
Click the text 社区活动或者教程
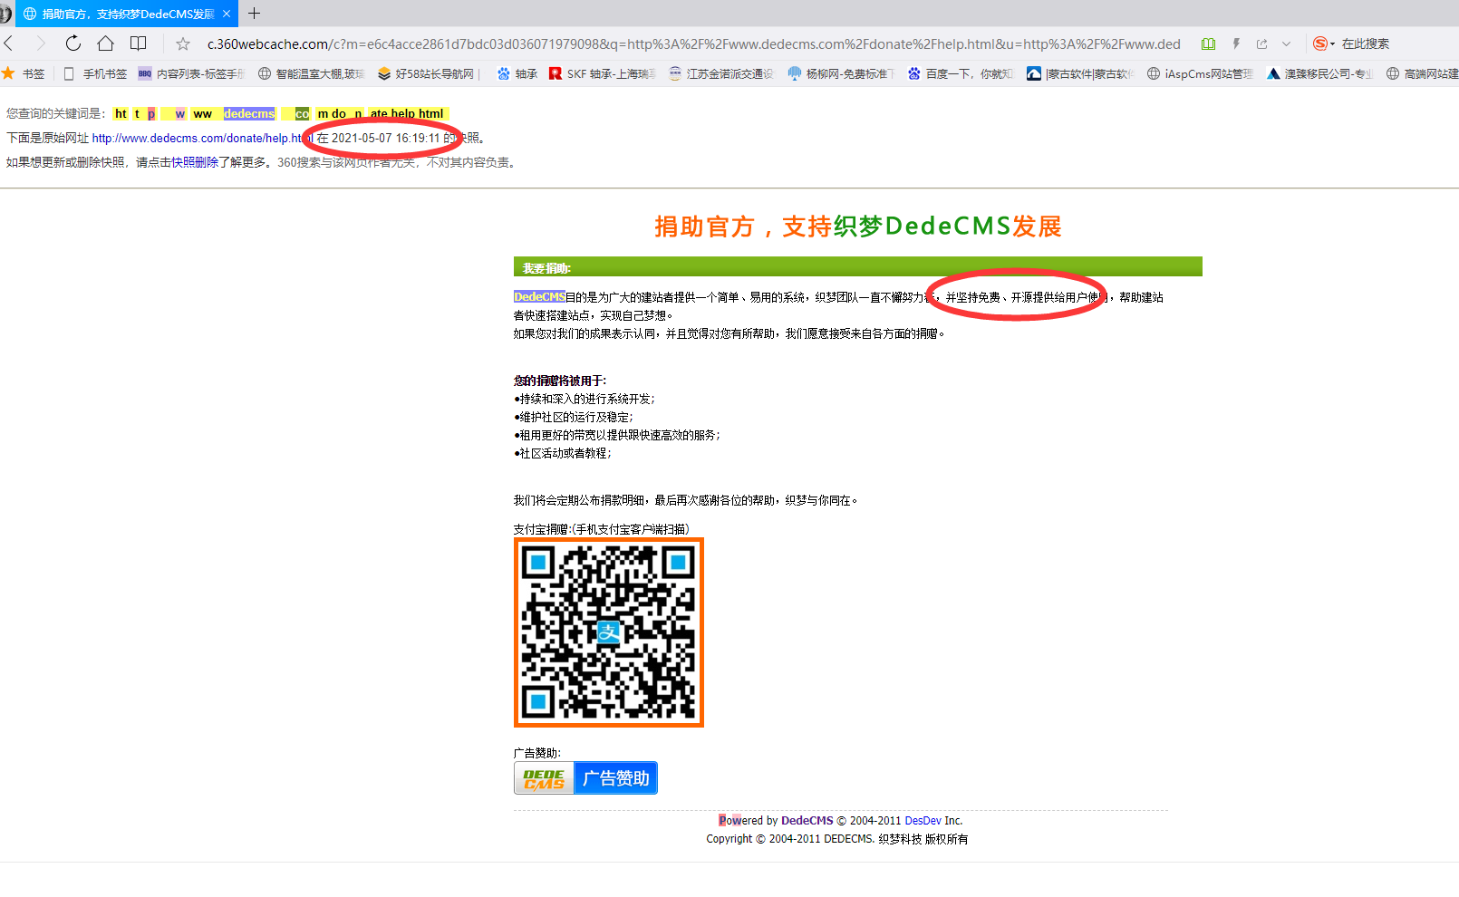coord(565,453)
